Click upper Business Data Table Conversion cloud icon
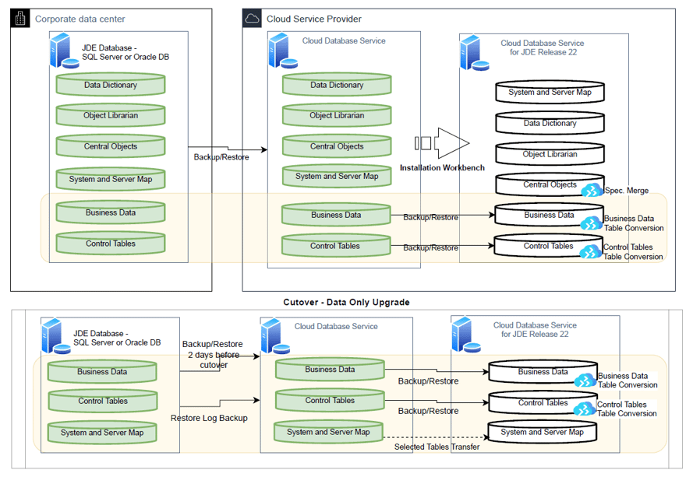This screenshot has height=477, width=693. [x=592, y=223]
